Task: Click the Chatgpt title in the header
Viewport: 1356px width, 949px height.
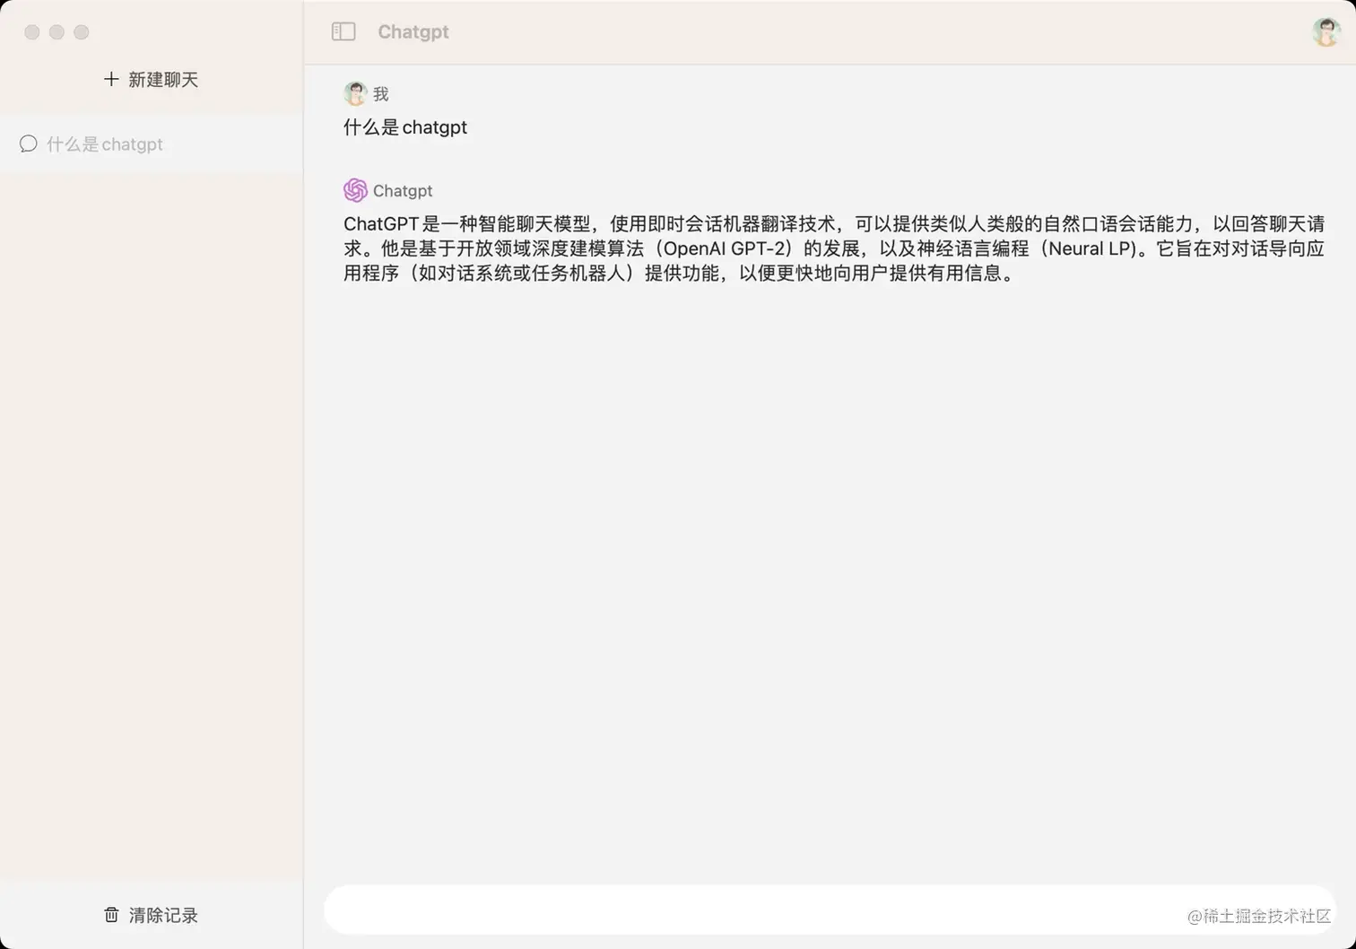Action: pos(413,31)
